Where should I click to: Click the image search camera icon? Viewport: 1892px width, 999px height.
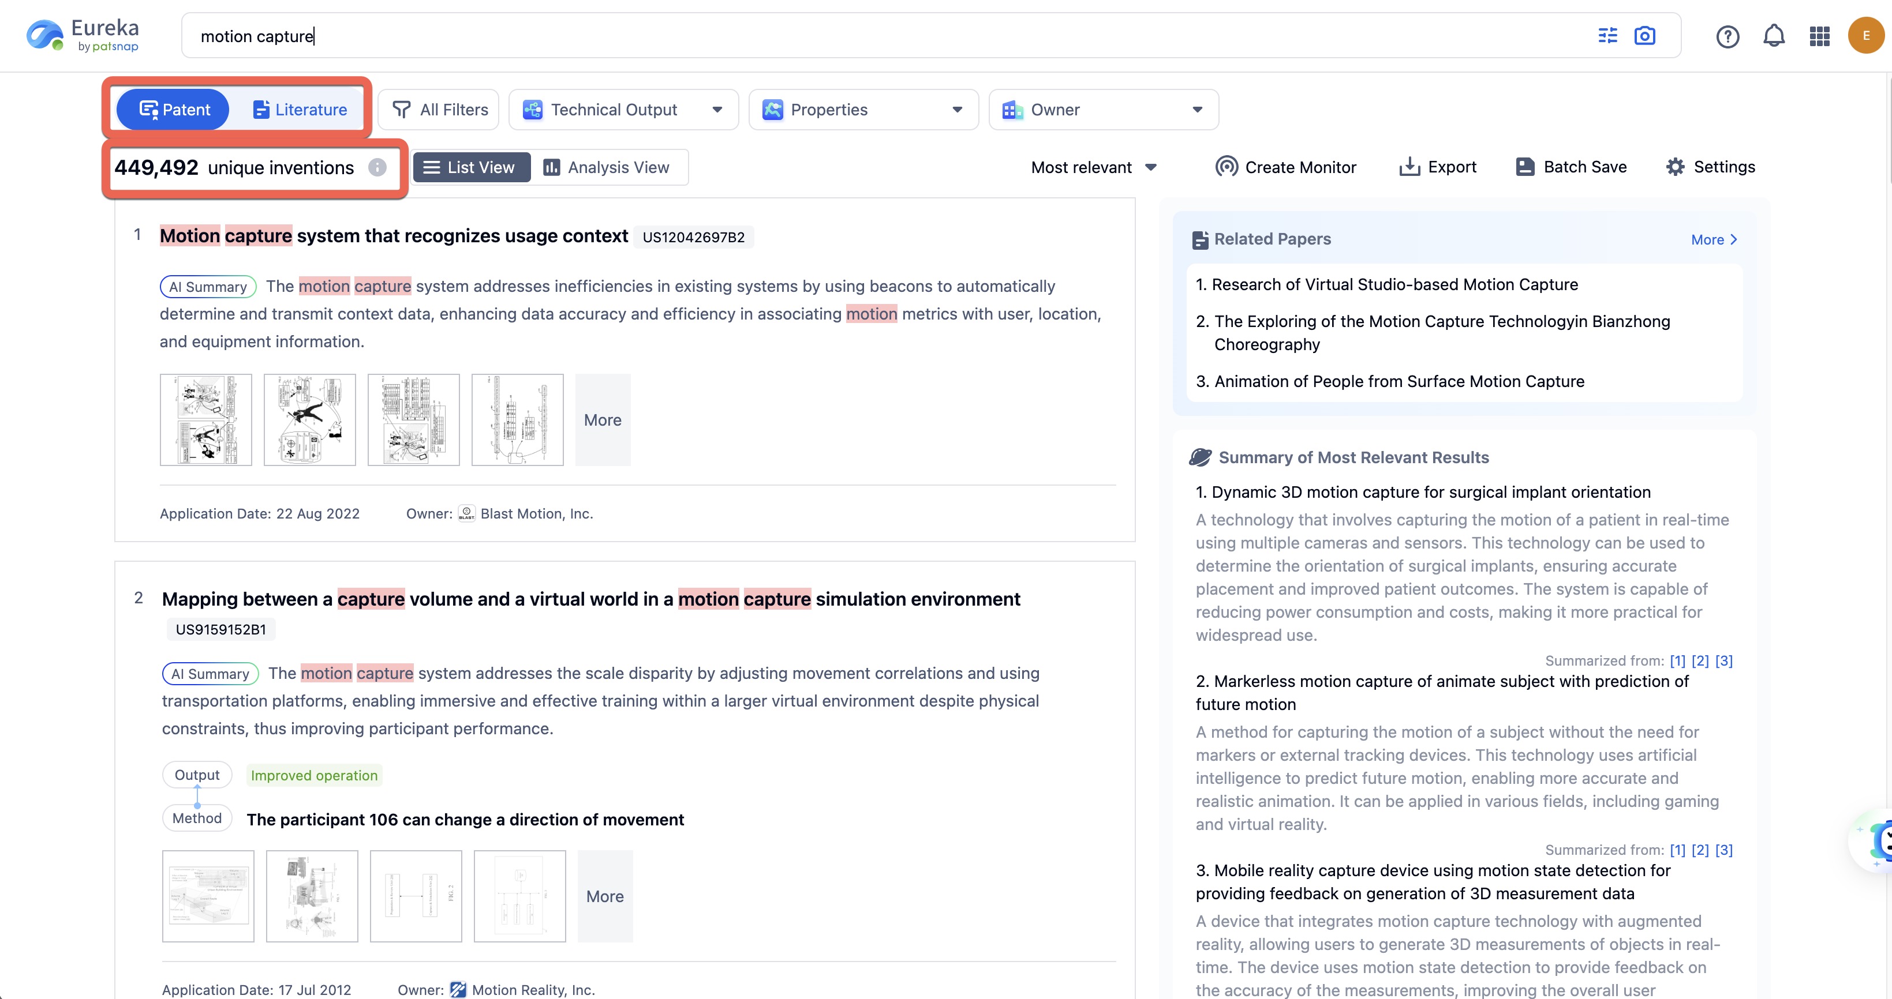tap(1644, 35)
